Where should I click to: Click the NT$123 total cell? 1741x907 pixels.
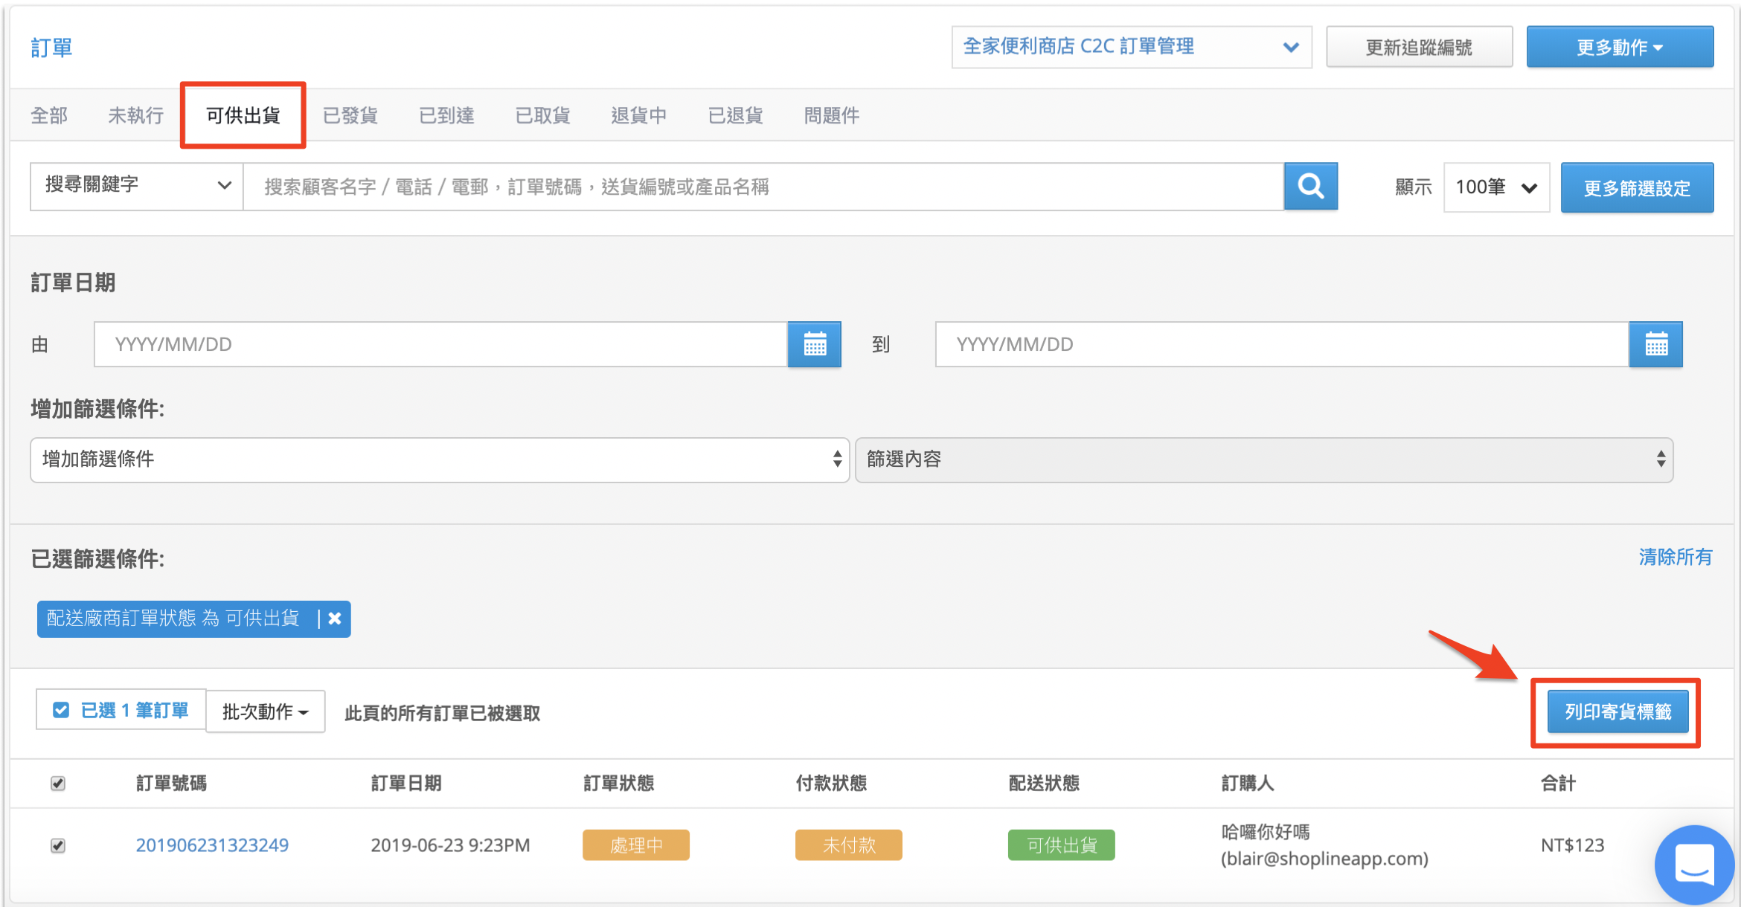click(x=1572, y=845)
